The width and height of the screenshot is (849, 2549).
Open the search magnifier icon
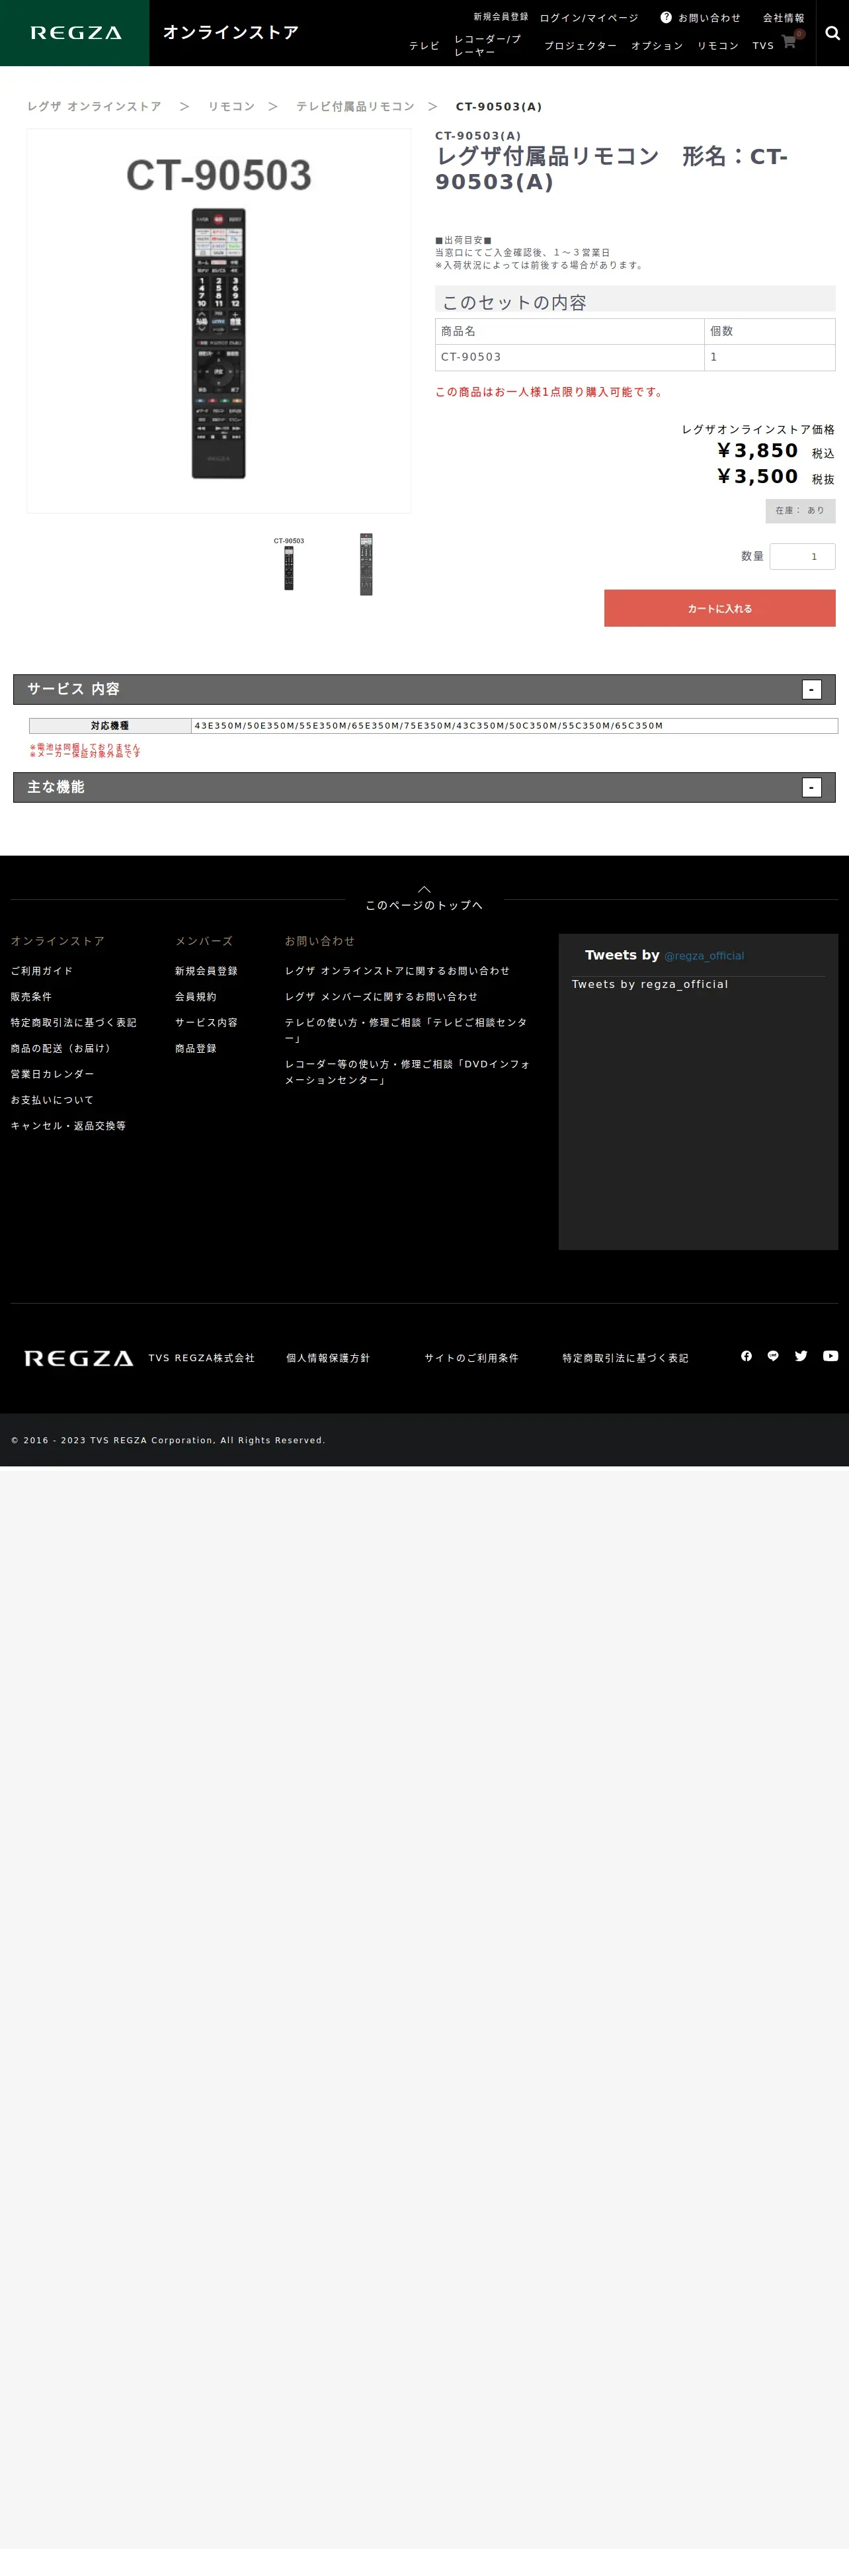(x=832, y=32)
